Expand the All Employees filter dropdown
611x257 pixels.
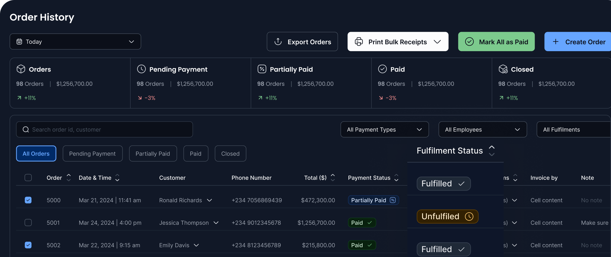click(x=482, y=130)
